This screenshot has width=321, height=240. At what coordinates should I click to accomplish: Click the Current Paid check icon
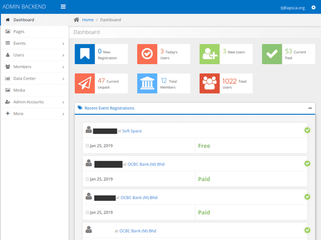(272, 54)
